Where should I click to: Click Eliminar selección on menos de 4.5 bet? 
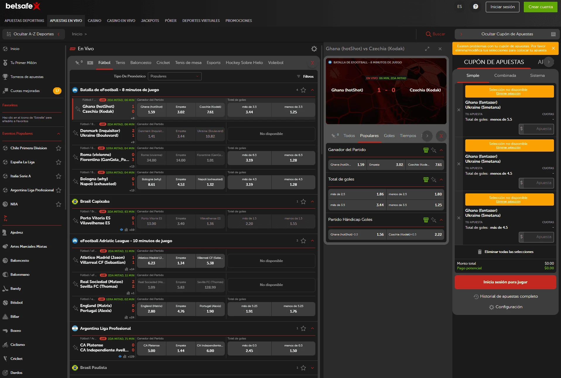click(x=508, y=148)
